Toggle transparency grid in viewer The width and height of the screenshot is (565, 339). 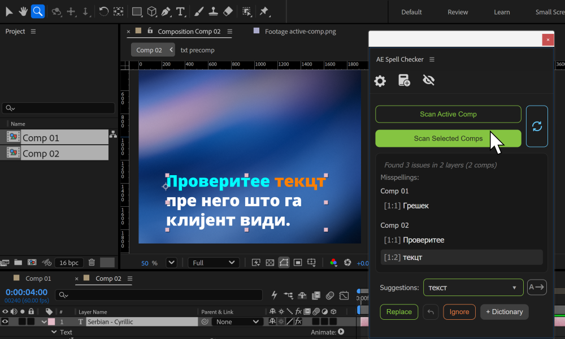[x=270, y=263]
